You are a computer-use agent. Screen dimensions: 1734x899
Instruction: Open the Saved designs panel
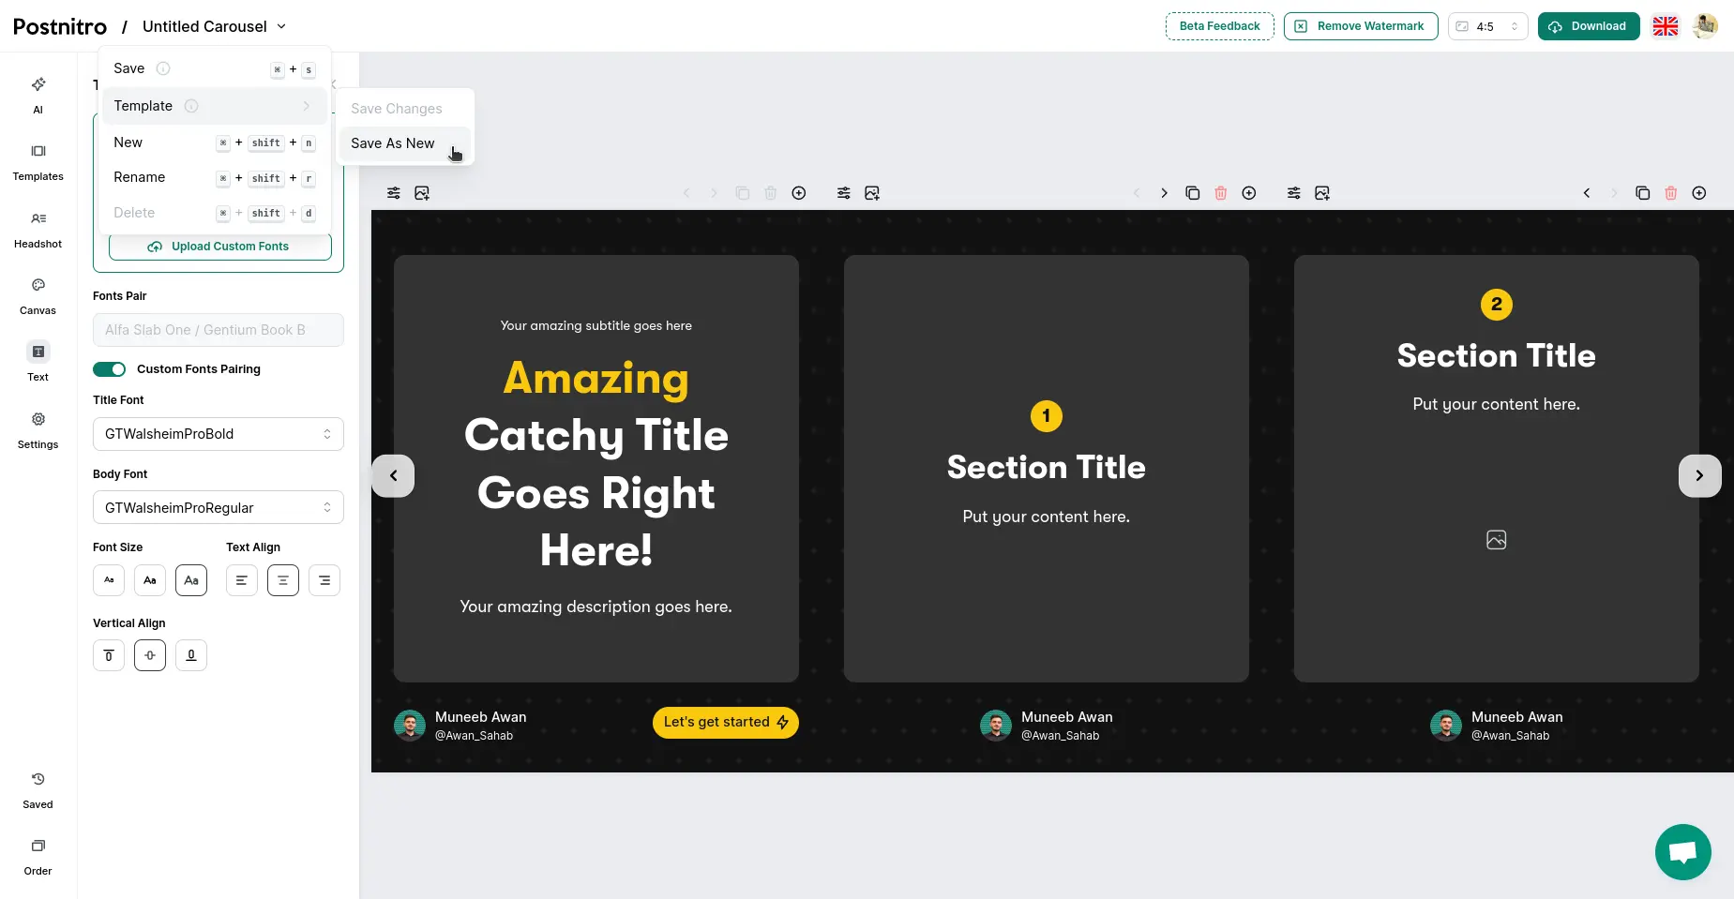(x=38, y=789)
